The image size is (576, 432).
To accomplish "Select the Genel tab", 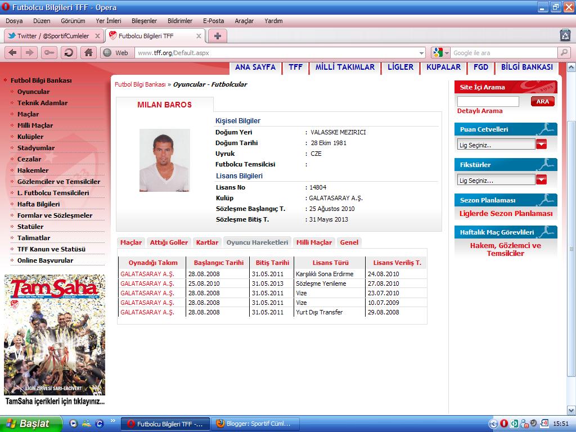I will [349, 242].
